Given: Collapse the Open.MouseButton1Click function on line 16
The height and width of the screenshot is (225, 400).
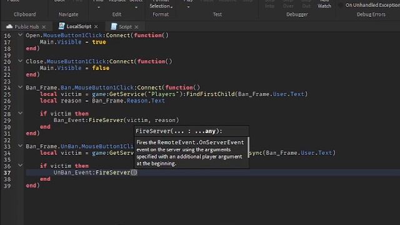Looking at the screenshot, I should (x=20, y=35).
